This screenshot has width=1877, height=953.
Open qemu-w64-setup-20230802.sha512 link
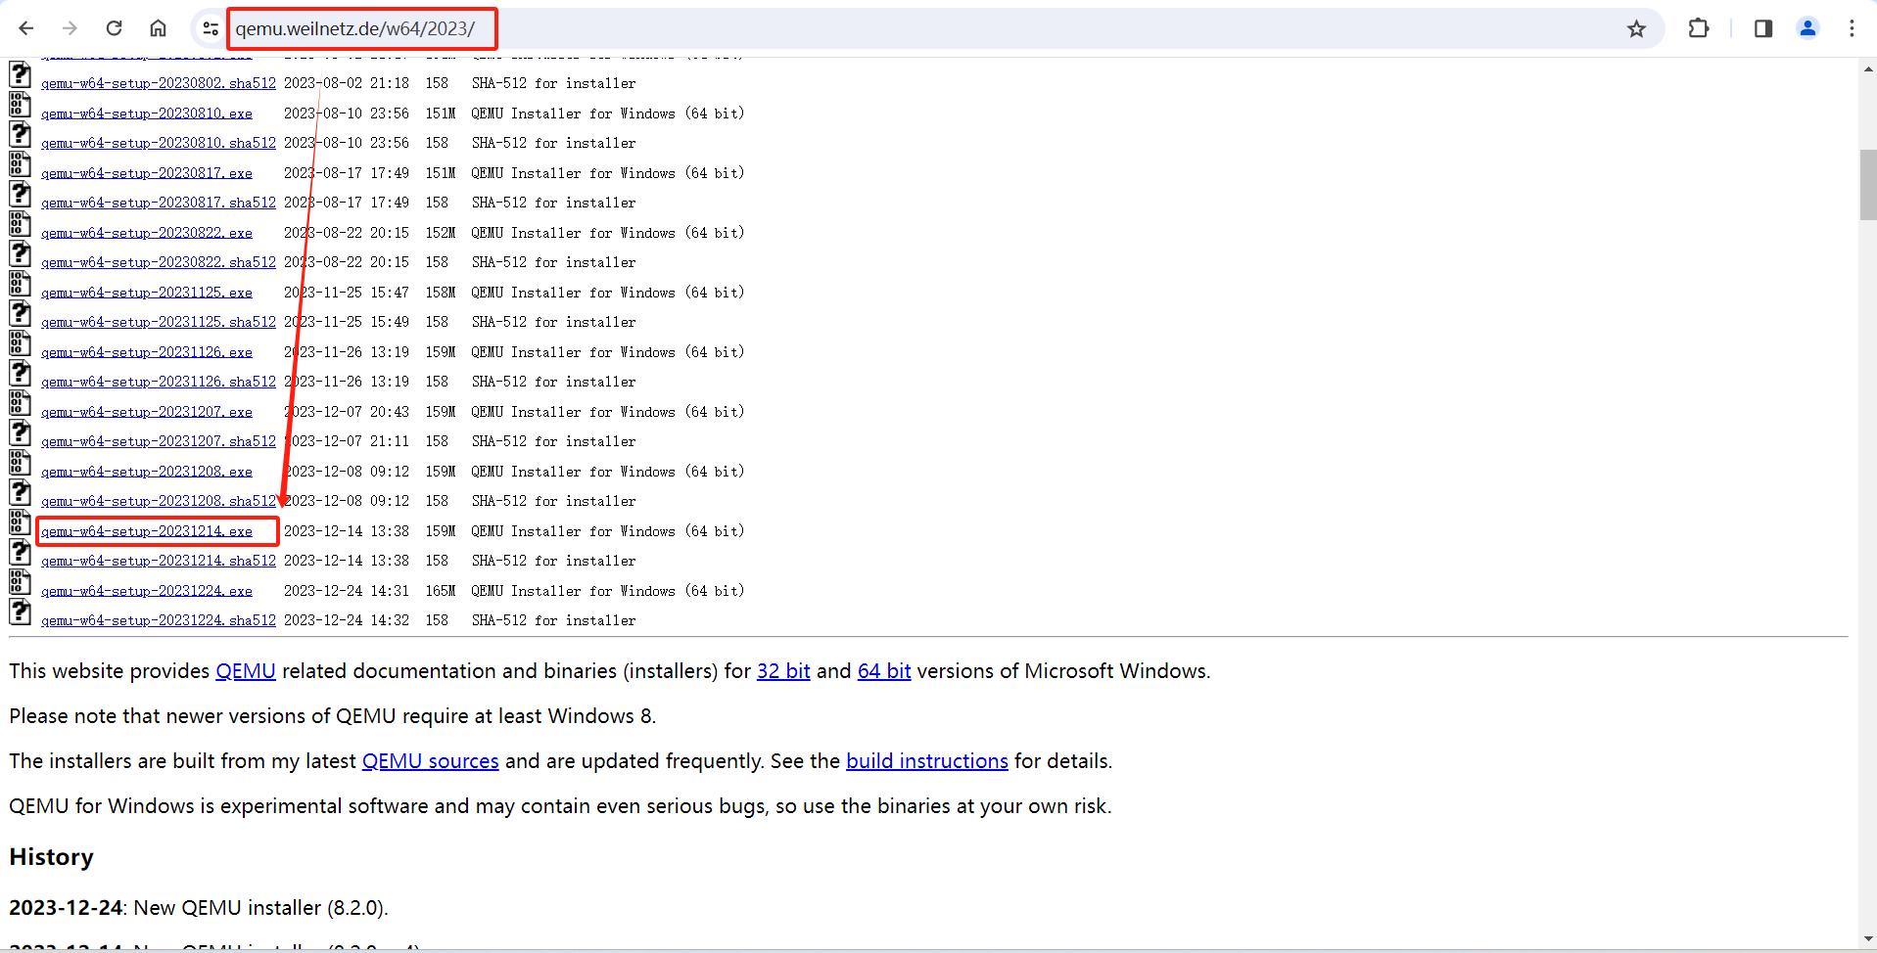click(x=159, y=83)
